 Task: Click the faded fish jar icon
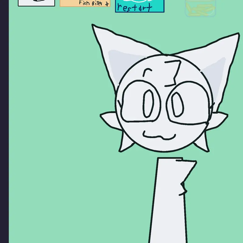tap(201, 8)
